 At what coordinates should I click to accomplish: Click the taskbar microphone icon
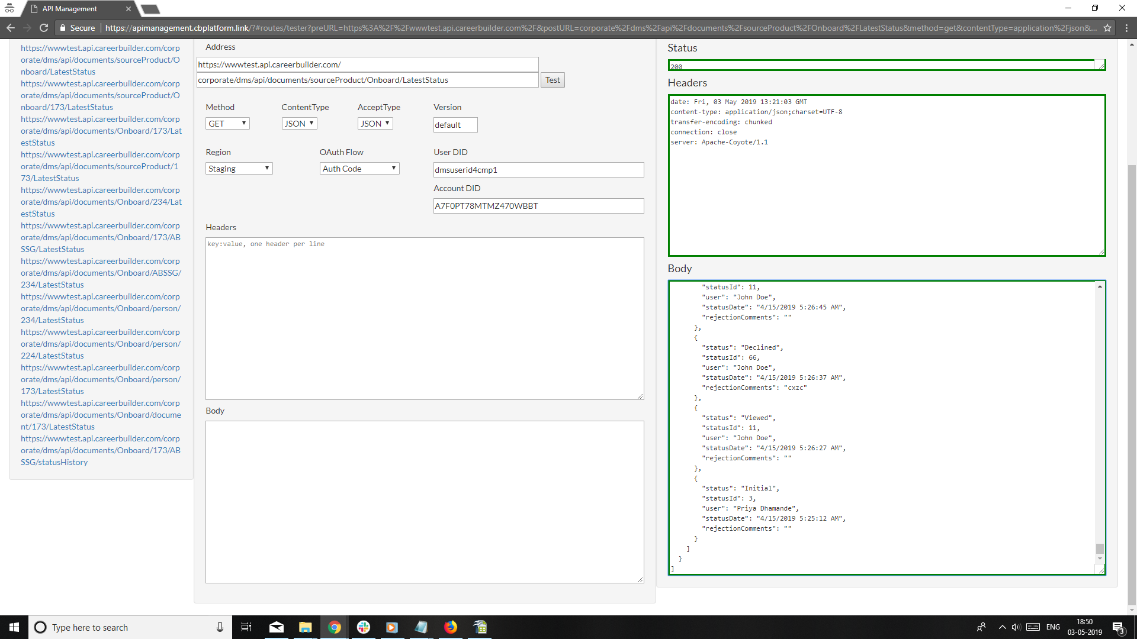pos(220,627)
